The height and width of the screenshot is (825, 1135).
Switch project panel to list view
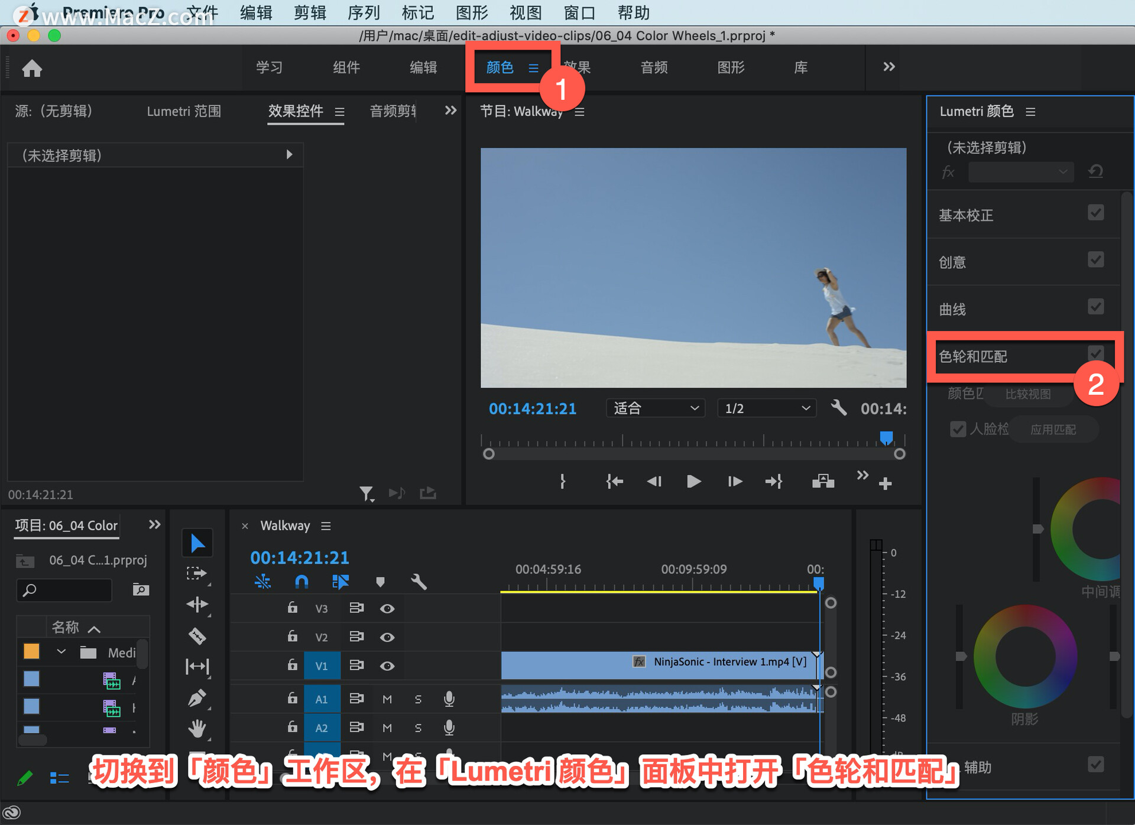pyautogui.click(x=59, y=778)
